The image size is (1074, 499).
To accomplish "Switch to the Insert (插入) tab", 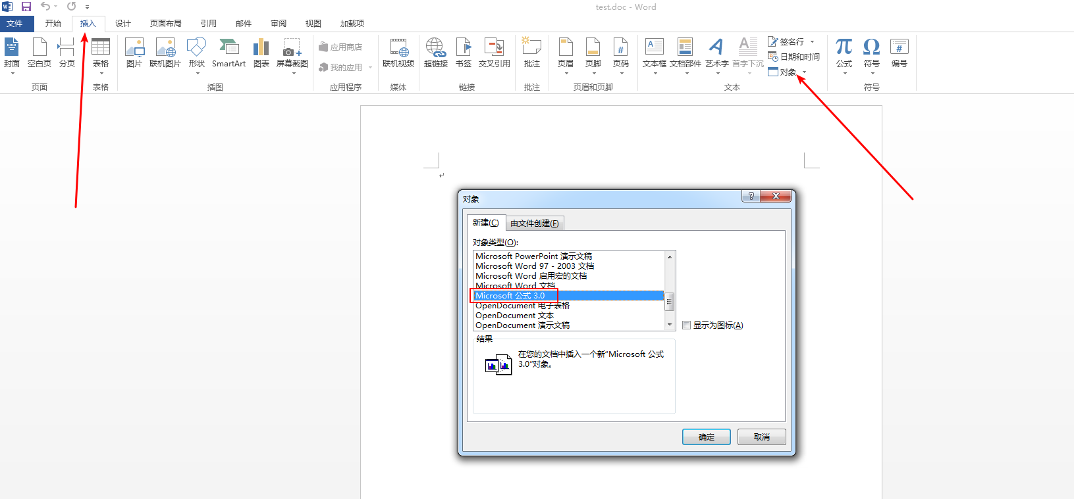I will point(88,23).
